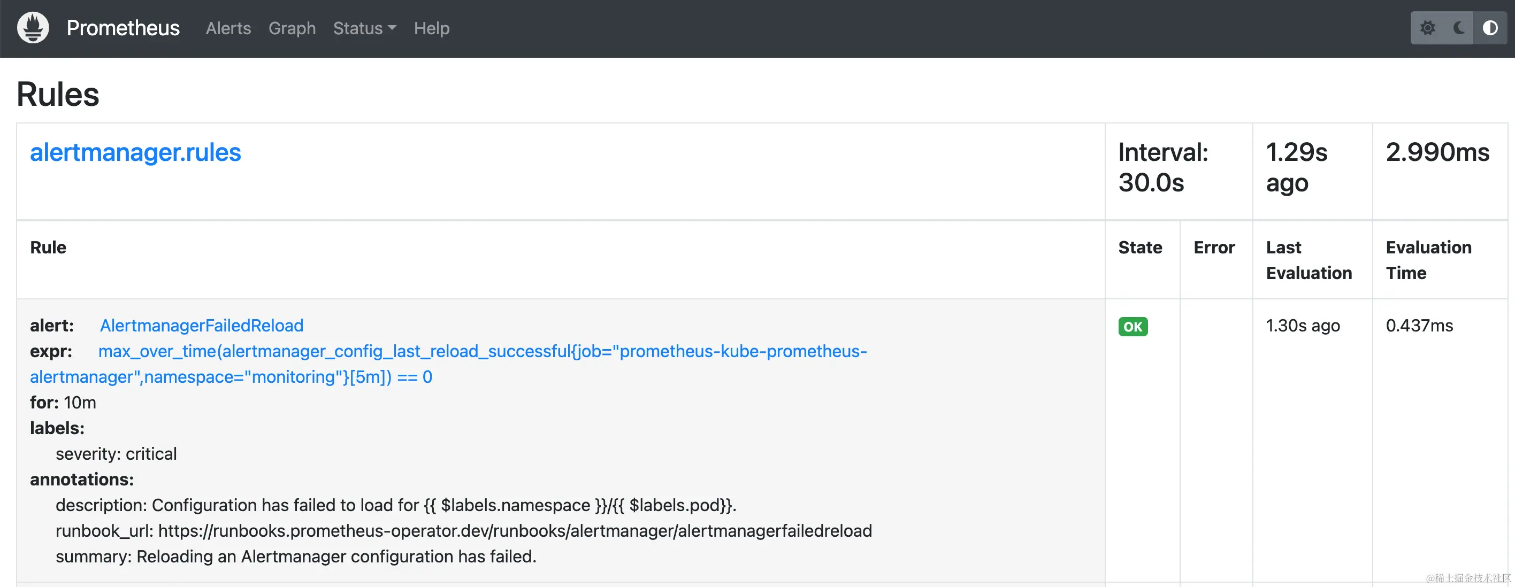The image size is (1515, 587).
Task: Click the Evaluation Time column header
Action: pyautogui.click(x=1428, y=260)
